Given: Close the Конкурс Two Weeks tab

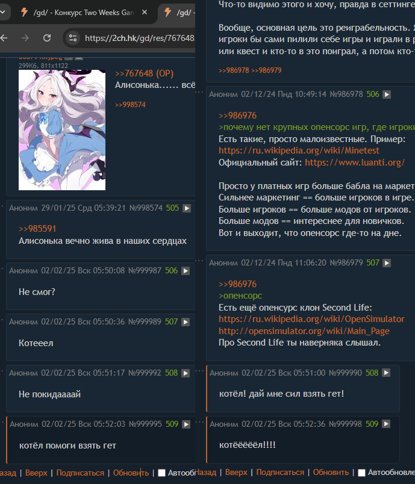Looking at the screenshot, I should point(145,13).
